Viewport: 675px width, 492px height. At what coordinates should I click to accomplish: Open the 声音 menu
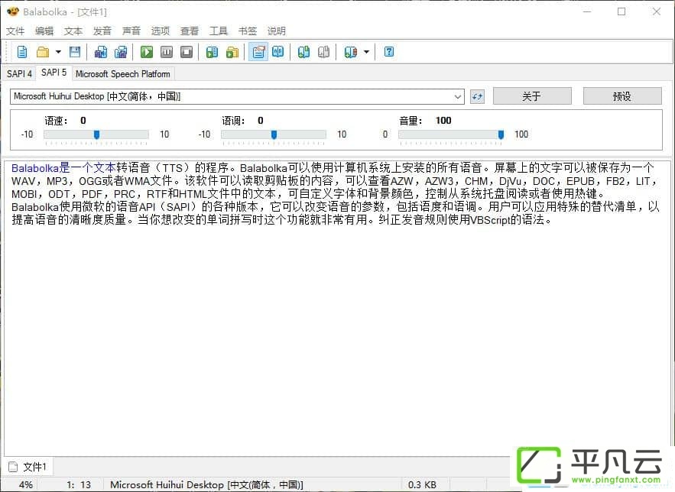(x=131, y=31)
